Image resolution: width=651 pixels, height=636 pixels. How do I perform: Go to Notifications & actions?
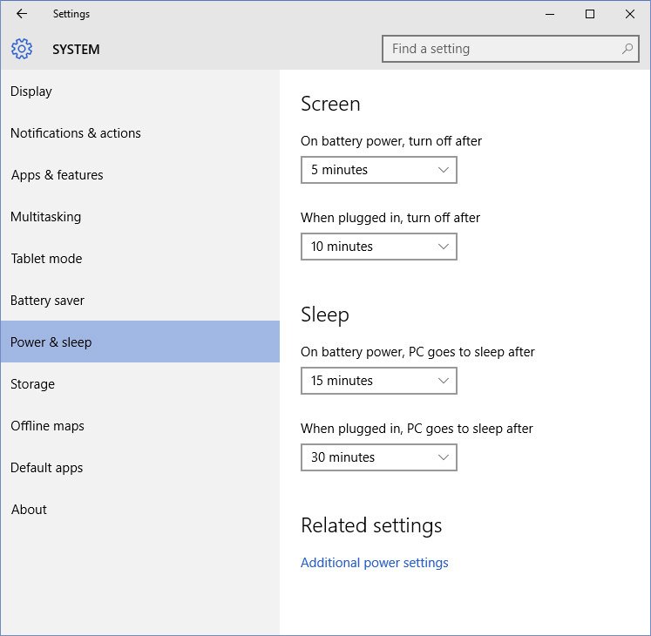(75, 133)
